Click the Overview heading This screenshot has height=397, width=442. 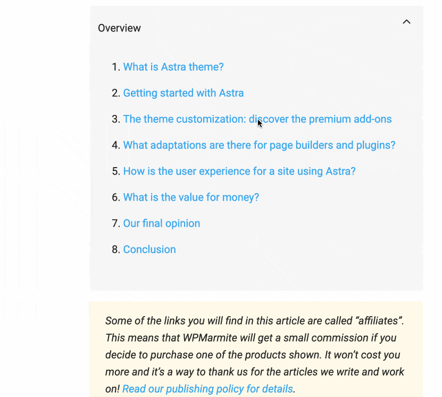tap(119, 28)
